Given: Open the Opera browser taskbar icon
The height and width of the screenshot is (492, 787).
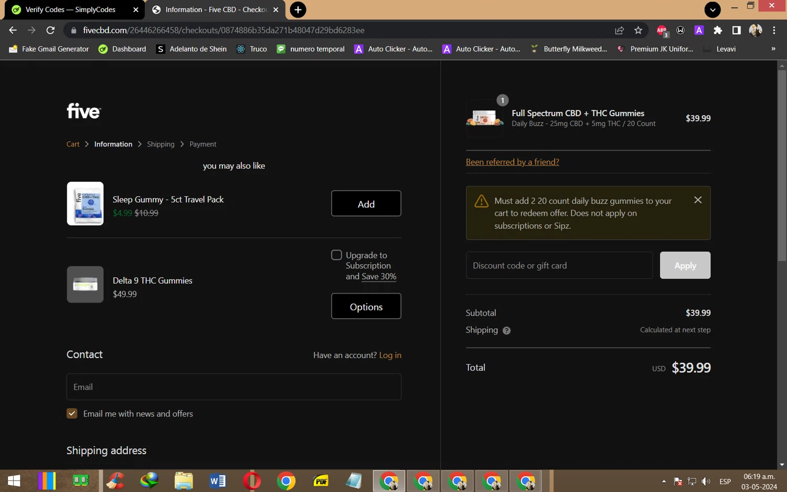Looking at the screenshot, I should [x=252, y=480].
